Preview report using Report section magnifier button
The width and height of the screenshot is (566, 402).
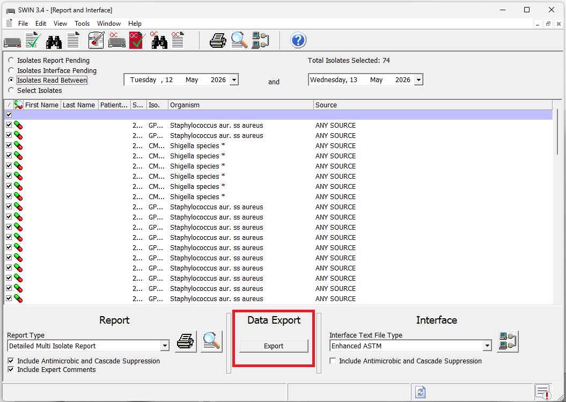(x=211, y=341)
